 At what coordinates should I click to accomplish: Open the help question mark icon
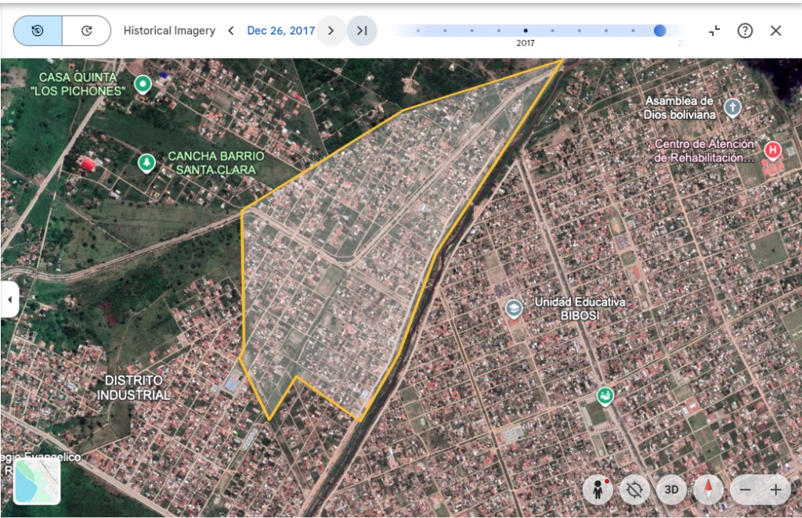745,31
